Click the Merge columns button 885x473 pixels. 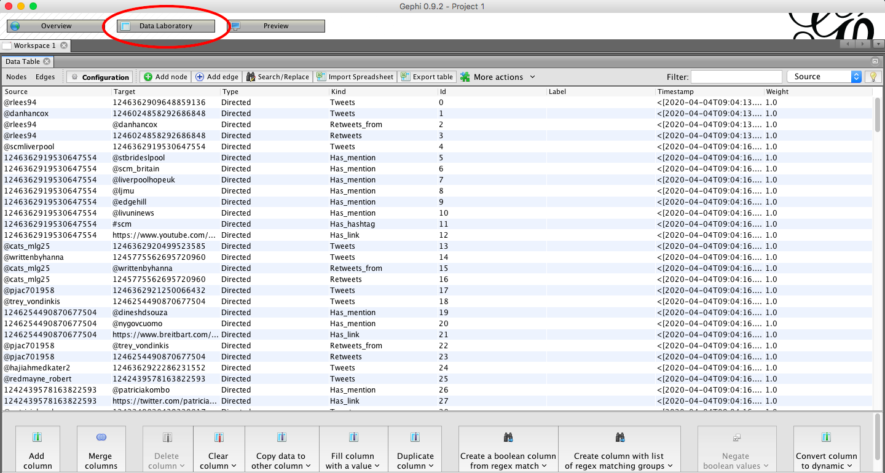pyautogui.click(x=101, y=450)
